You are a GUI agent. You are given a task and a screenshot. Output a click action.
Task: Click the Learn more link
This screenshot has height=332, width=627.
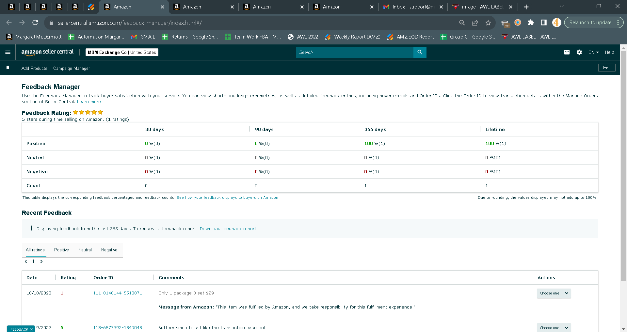point(89,102)
